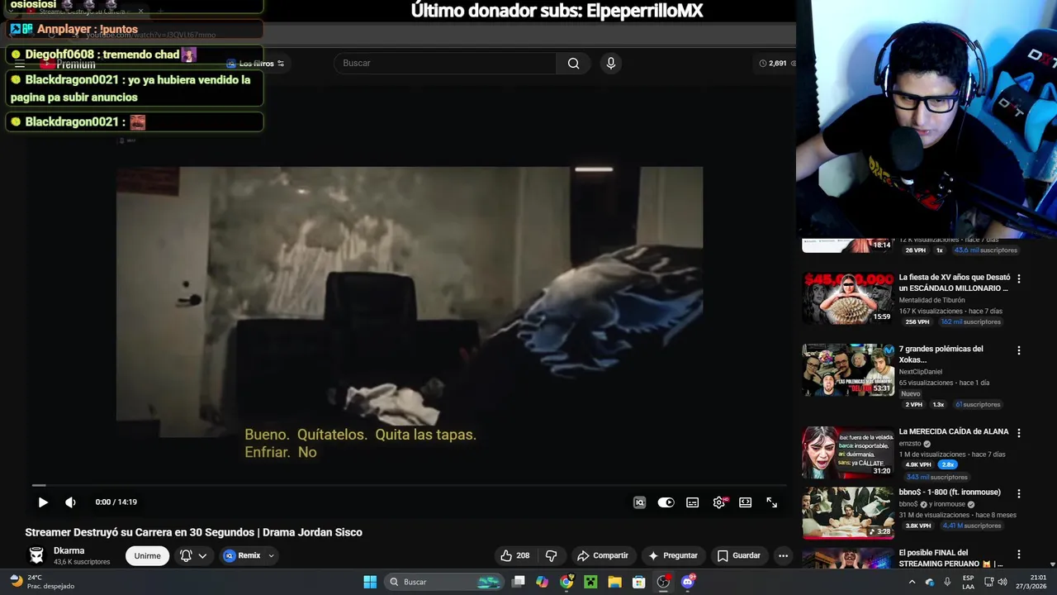Viewport: 1057px width, 595px height.
Task: Click the Preguntar button
Action: point(672,555)
